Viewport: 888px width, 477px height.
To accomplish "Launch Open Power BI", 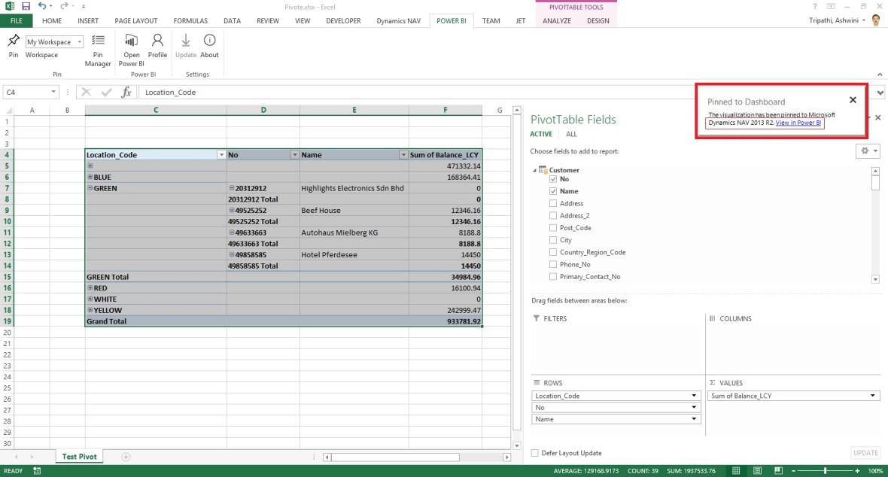I will coord(131,47).
